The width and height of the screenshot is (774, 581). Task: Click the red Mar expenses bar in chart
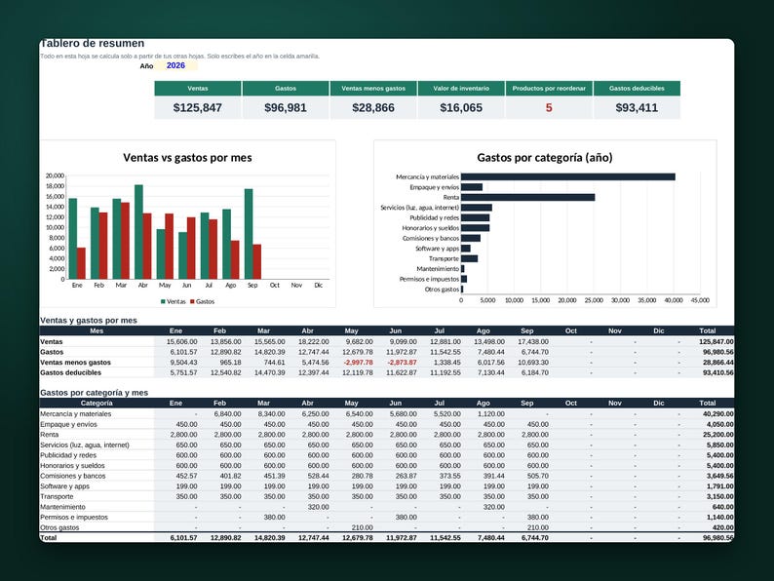coord(125,241)
